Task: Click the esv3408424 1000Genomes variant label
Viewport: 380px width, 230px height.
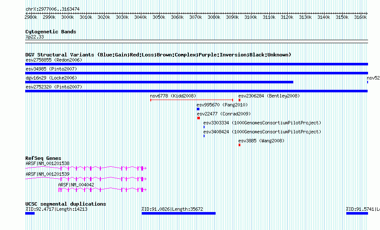Action: click(x=262, y=132)
